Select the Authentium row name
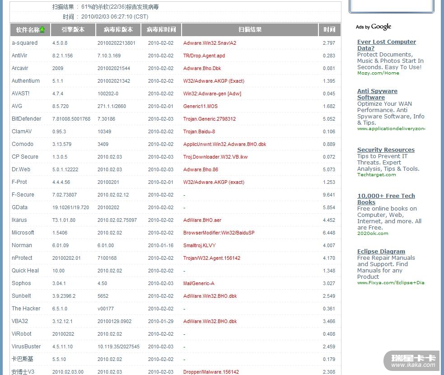Screen dimensions: 444x375 [25, 81]
